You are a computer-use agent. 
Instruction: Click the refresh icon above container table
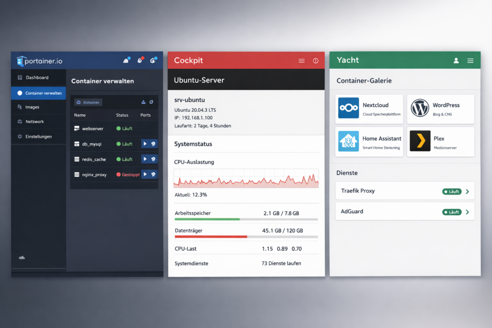(151, 102)
